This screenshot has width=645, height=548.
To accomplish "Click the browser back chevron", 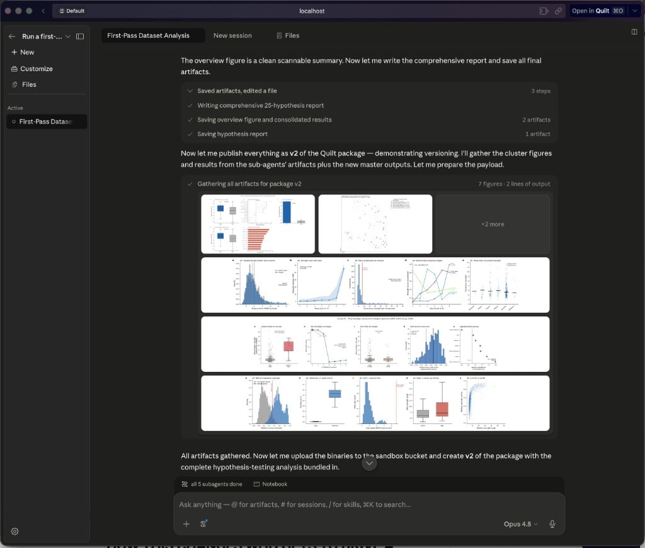I will click(43, 11).
